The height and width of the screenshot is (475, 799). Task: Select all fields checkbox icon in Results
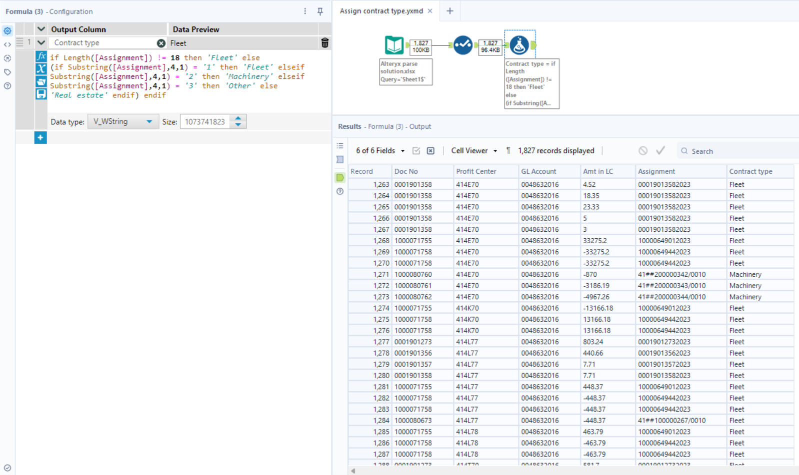coord(416,151)
